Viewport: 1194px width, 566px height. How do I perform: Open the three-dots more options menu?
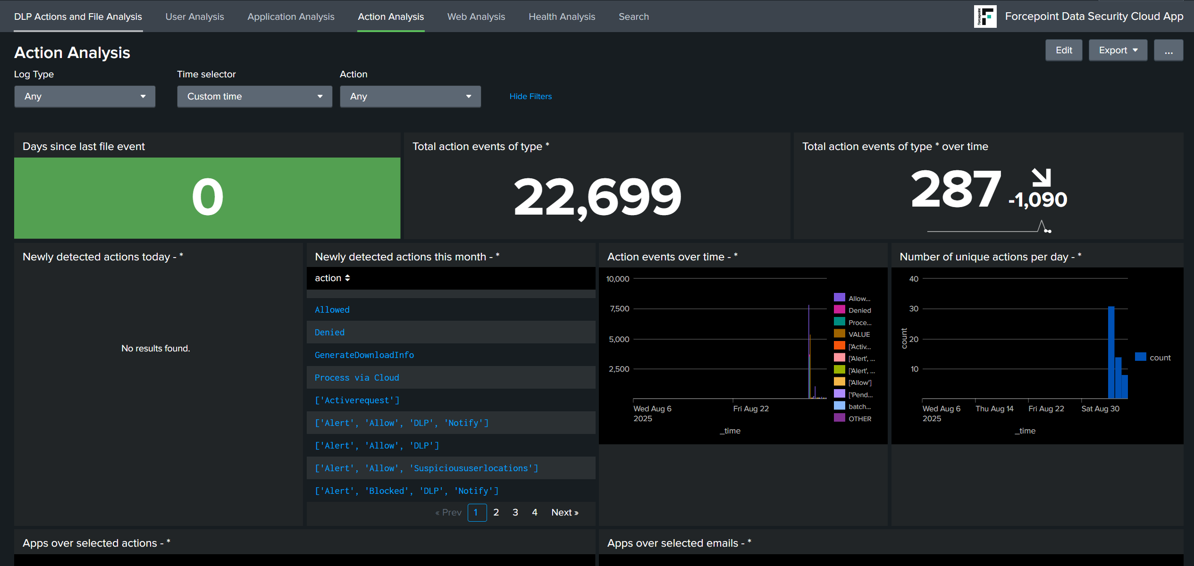[1168, 50]
